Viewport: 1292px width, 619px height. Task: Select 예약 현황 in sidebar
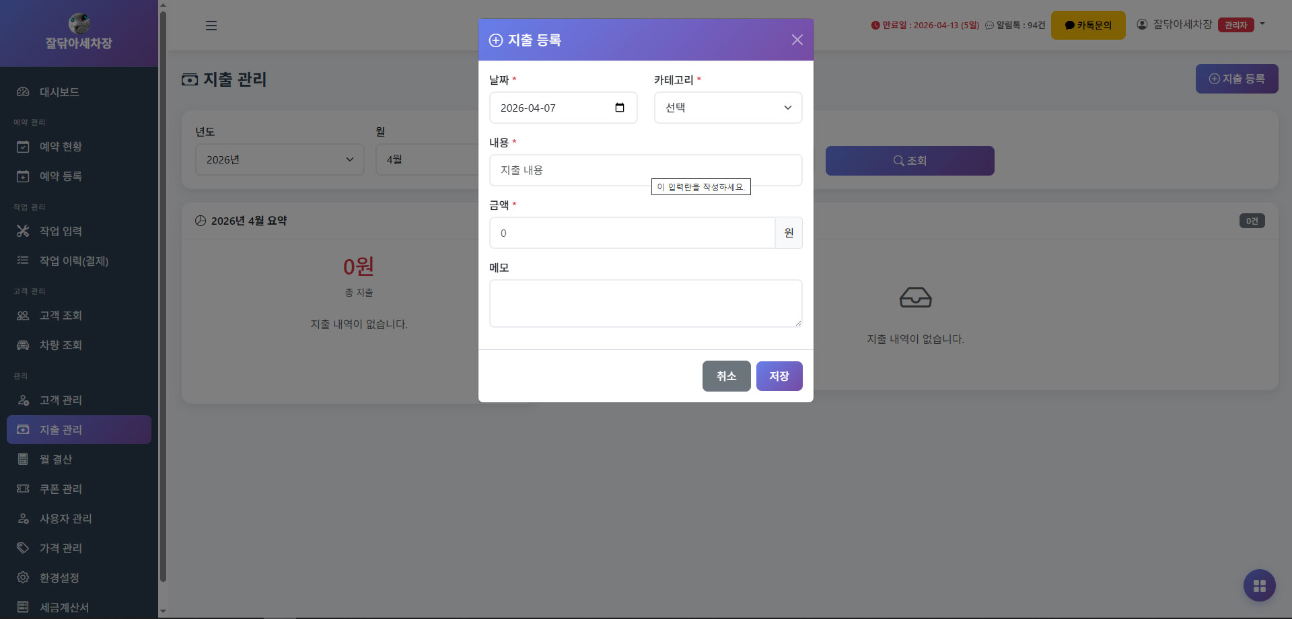[61, 147]
